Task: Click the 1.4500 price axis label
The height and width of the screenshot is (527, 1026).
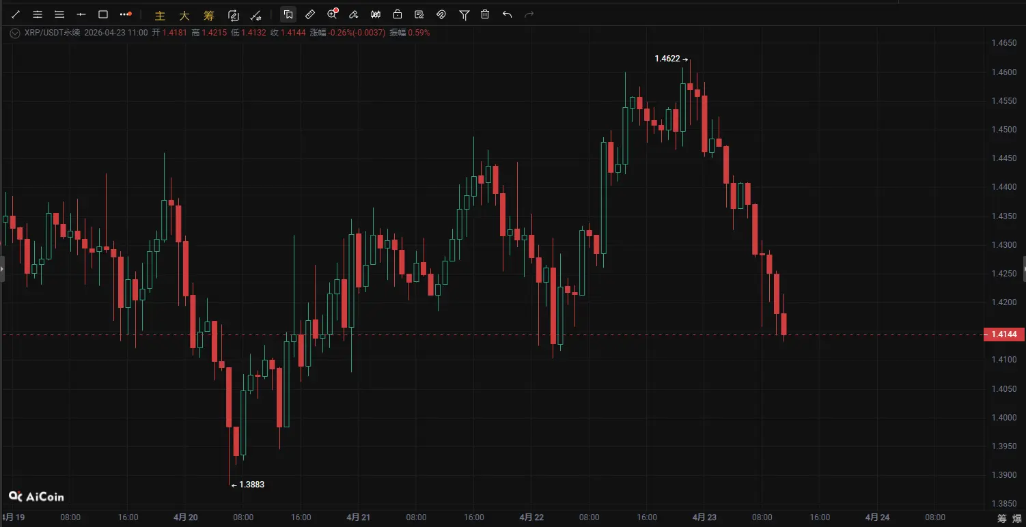Action: [1003, 130]
